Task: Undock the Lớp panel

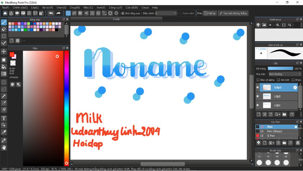Action: coord(297,63)
